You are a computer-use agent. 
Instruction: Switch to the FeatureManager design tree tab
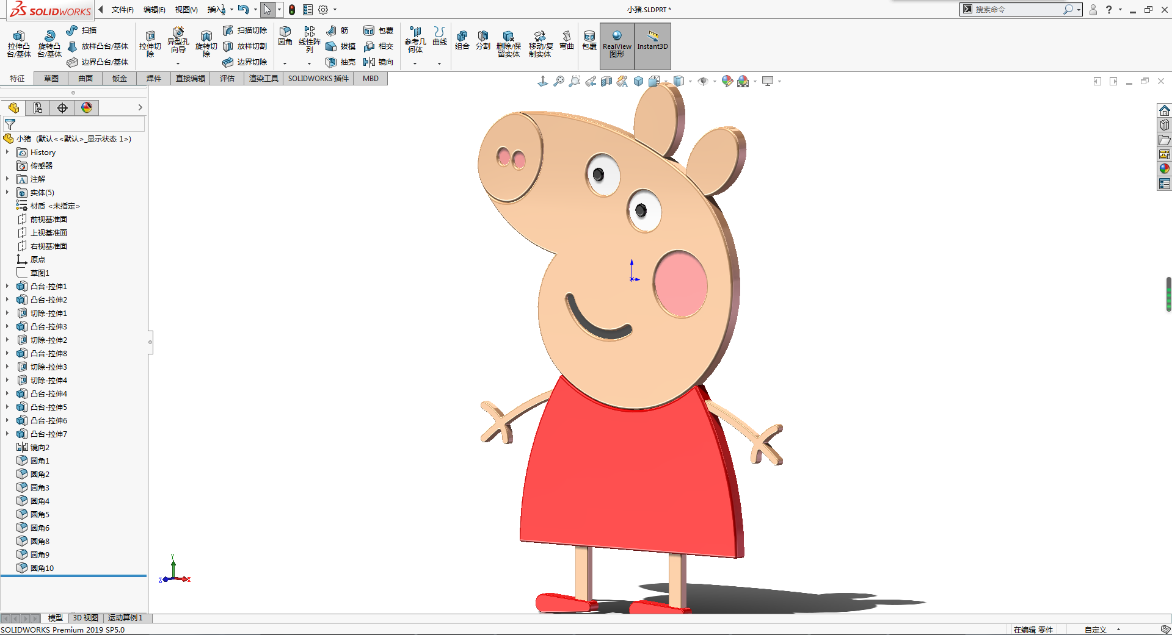(x=13, y=108)
